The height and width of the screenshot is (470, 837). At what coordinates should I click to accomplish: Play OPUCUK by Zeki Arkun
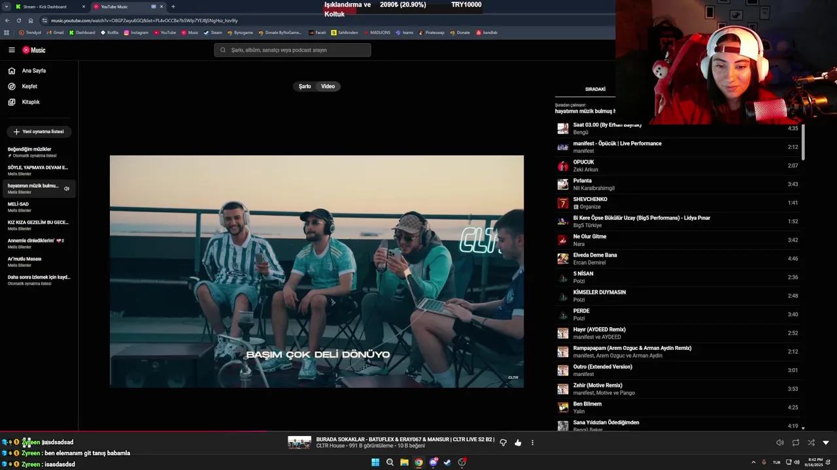click(677, 166)
